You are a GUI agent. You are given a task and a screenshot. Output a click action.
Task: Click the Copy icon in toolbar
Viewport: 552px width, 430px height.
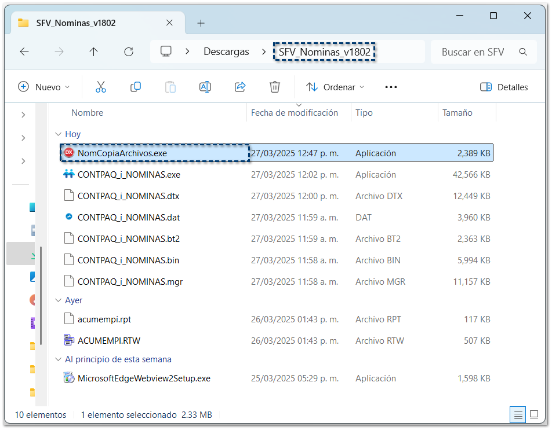136,87
